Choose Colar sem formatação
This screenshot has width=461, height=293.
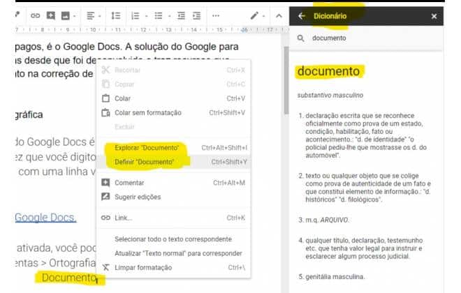(x=173, y=112)
